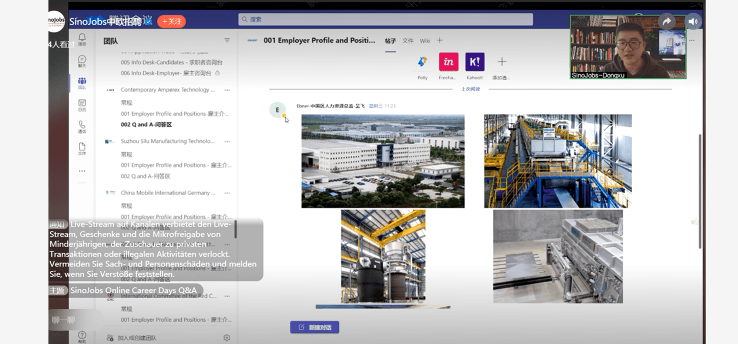Switch to the Wiki tab

pyautogui.click(x=425, y=41)
